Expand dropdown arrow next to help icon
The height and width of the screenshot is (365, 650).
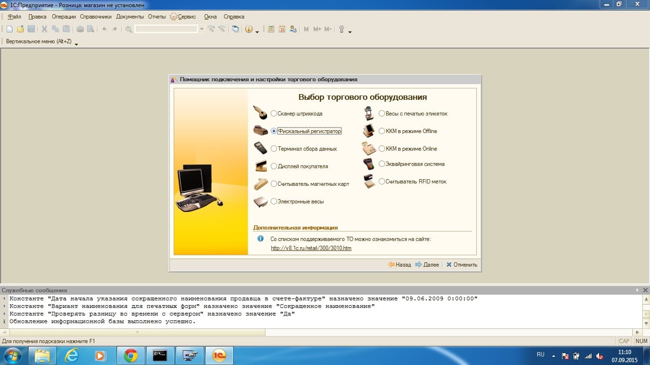tap(257, 31)
